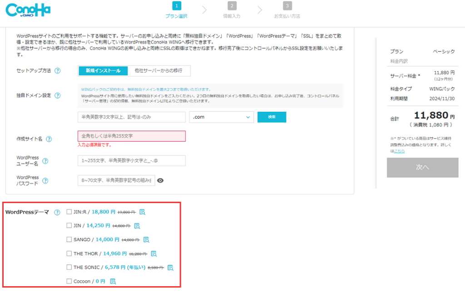465x293 pixels.
Task: Preview the THE THOR theme details icon
Action: 153,254
